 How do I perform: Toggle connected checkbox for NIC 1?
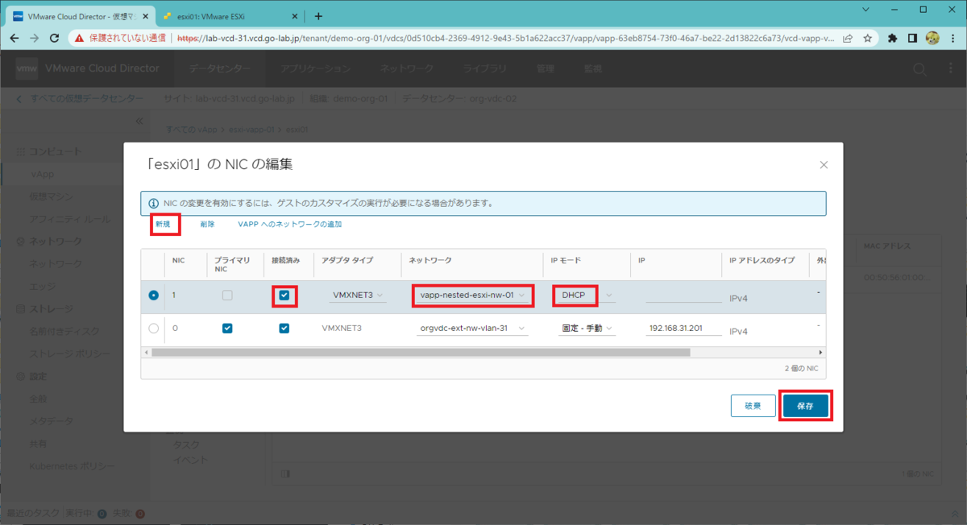point(284,296)
